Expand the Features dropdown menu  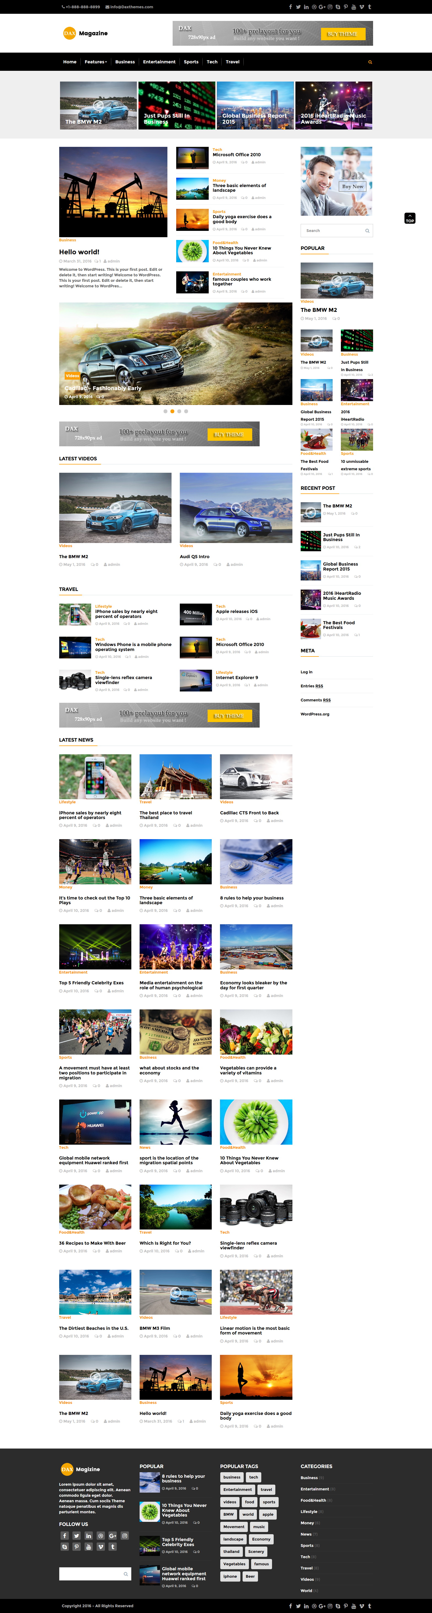click(96, 62)
